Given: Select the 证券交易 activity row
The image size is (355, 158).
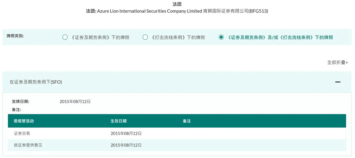Looking at the screenshot, I should (x=177, y=133).
